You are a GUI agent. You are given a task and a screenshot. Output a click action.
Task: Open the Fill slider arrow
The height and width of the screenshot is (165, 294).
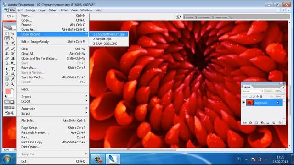(x=283, y=97)
